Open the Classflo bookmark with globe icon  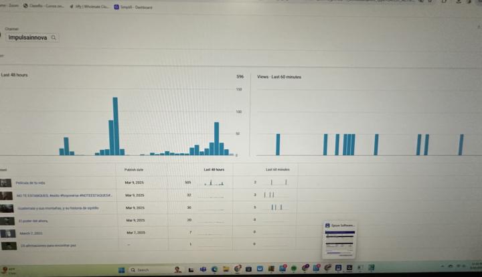(x=44, y=6)
